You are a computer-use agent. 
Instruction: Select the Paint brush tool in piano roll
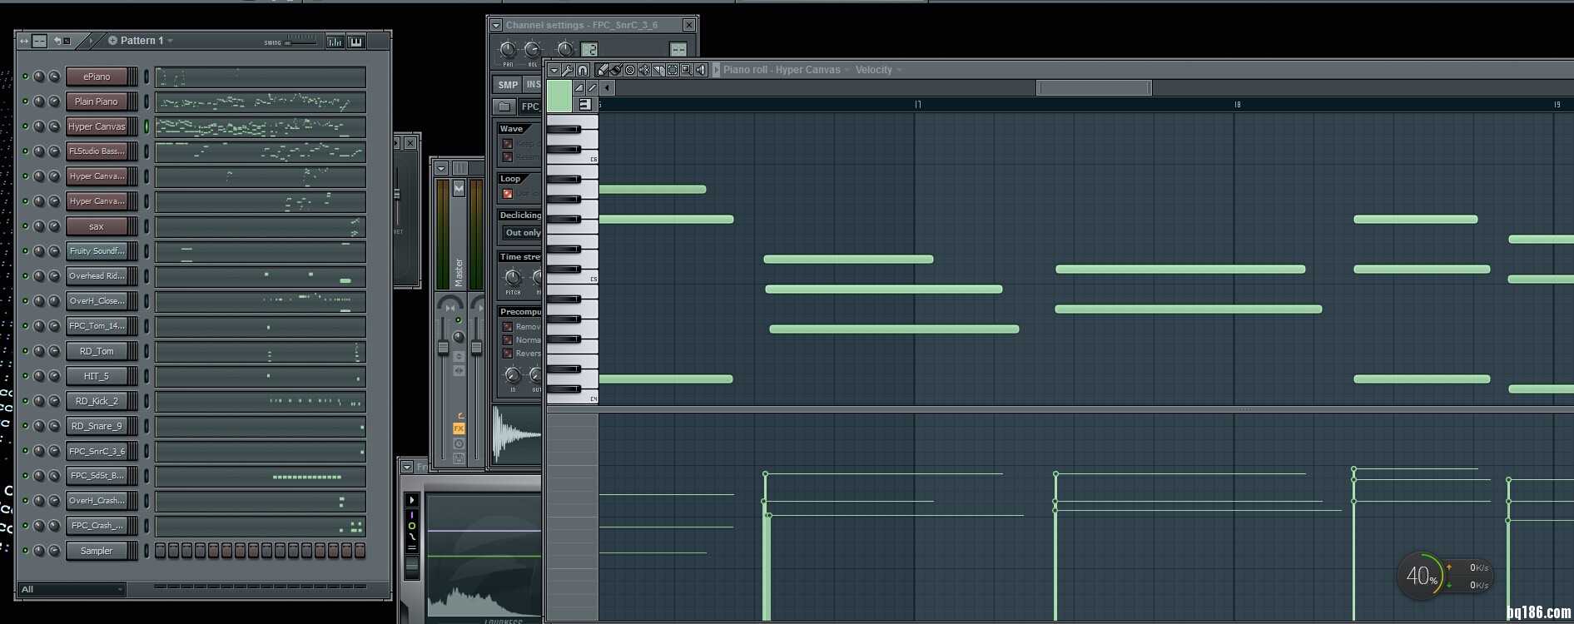[616, 70]
